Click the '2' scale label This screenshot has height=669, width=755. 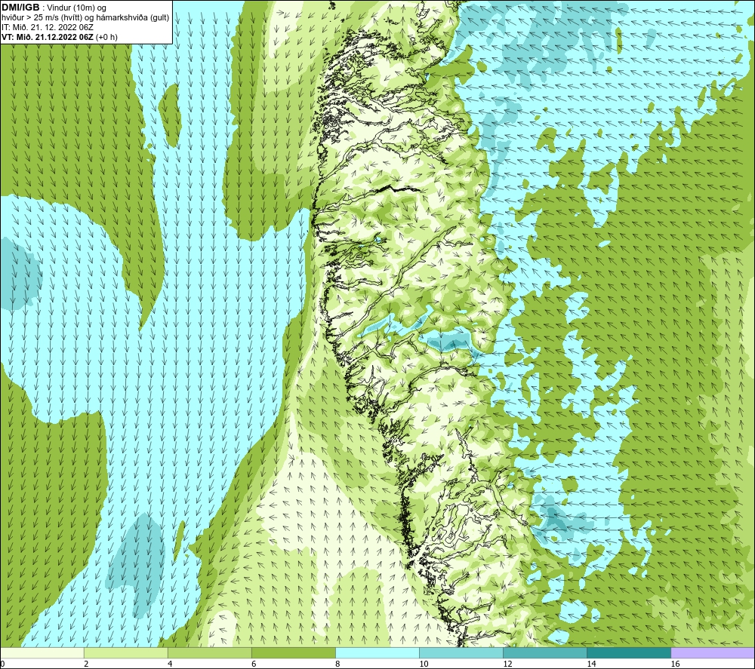coord(86,664)
